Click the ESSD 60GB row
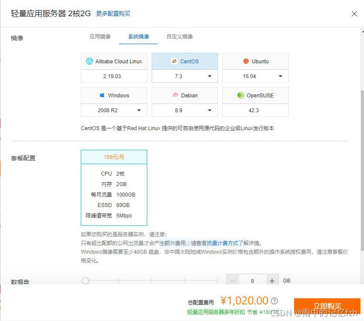 [114, 205]
